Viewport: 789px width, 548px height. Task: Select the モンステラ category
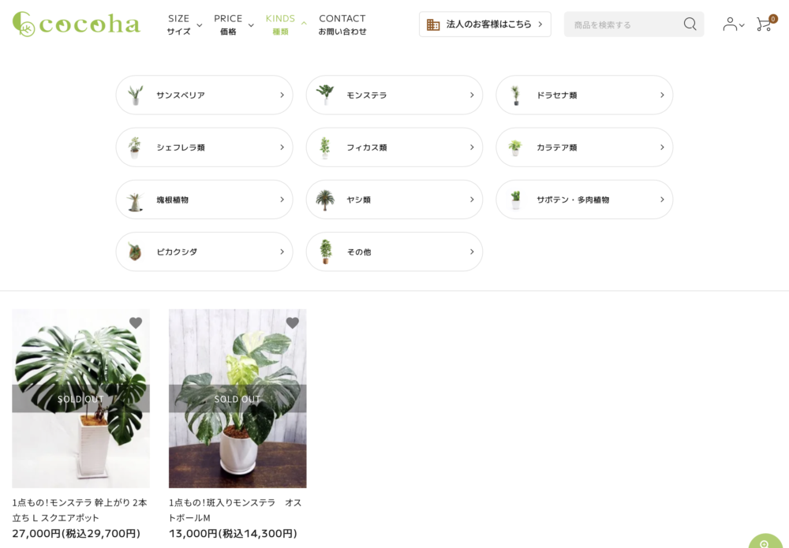394,95
